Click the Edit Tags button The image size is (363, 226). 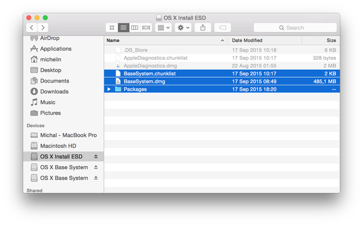pyautogui.click(x=222, y=27)
